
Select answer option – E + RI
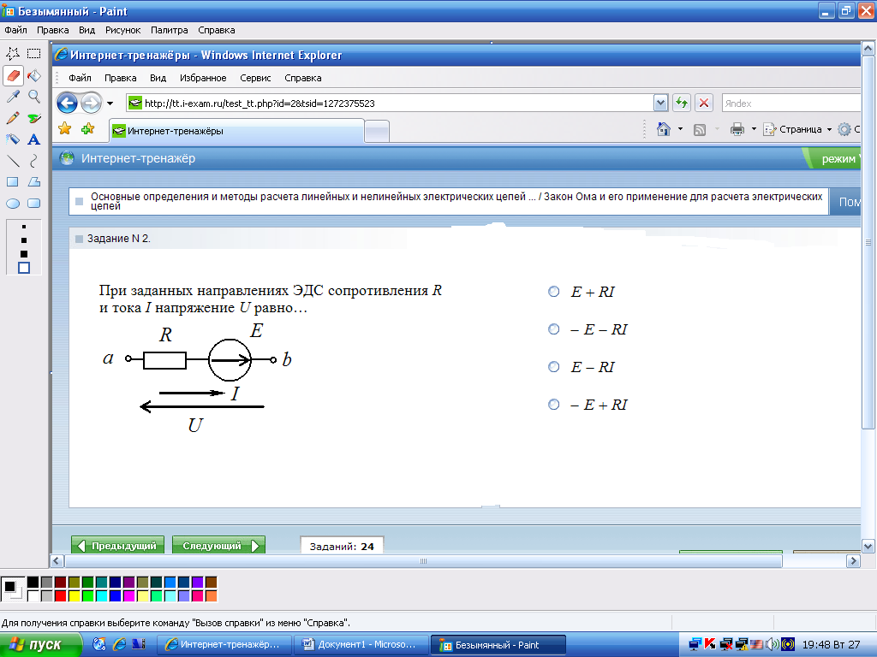[x=554, y=405]
